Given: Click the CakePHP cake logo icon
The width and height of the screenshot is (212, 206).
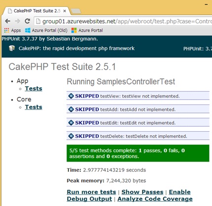Looking at the screenshot, I should tap(12, 49).
